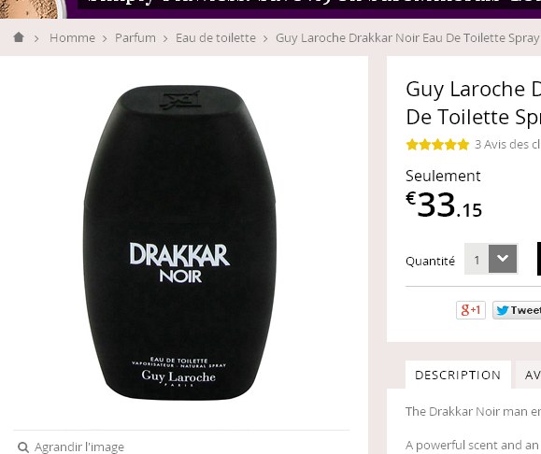The image size is (541, 454).
Task: View the Drakkar Noir bottle product image
Action: [x=179, y=243]
